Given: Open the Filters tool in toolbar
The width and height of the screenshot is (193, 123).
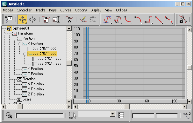Looking at the screenshot, I should tap(9, 19).
